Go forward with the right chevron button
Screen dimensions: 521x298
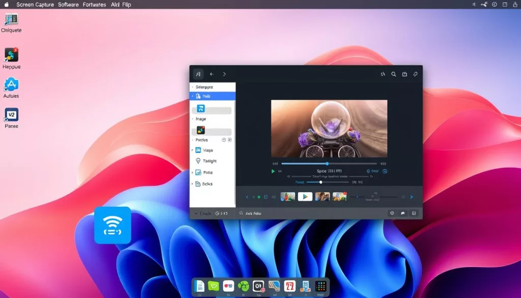[224, 74]
